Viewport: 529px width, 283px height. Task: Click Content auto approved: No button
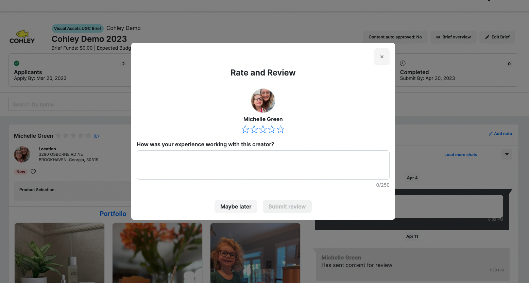[x=395, y=37]
